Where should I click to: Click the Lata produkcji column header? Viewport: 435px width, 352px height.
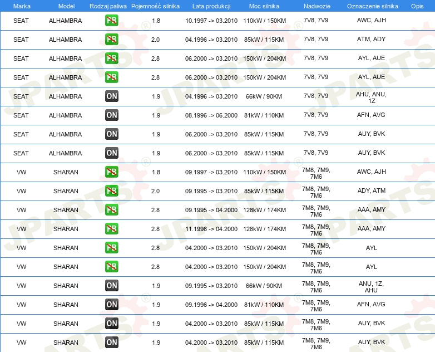211,6
